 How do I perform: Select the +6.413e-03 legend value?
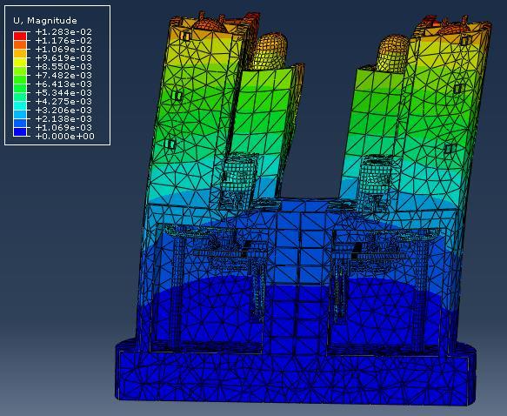coord(63,84)
